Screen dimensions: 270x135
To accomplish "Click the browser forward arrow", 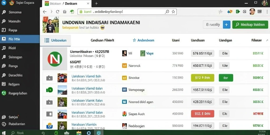I will (51, 12).
